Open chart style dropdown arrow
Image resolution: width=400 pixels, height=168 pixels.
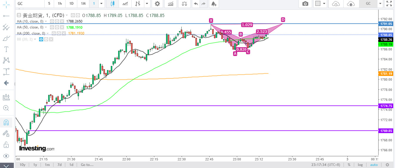point(146,4)
